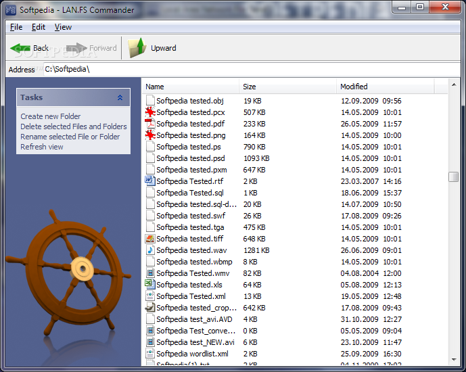Image resolution: width=466 pixels, height=372 pixels.
Task: Click the date 05.08.2009 12:13
Action: coord(371,285)
